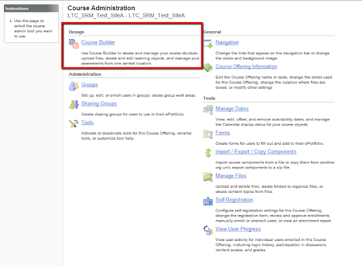Click the 'Use this page to select' instruction text
362x267 pixels.
pos(33,28)
